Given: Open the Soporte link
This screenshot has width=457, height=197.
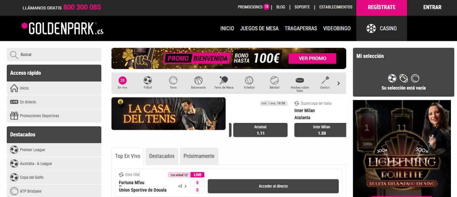Looking at the screenshot, I should point(302,7).
